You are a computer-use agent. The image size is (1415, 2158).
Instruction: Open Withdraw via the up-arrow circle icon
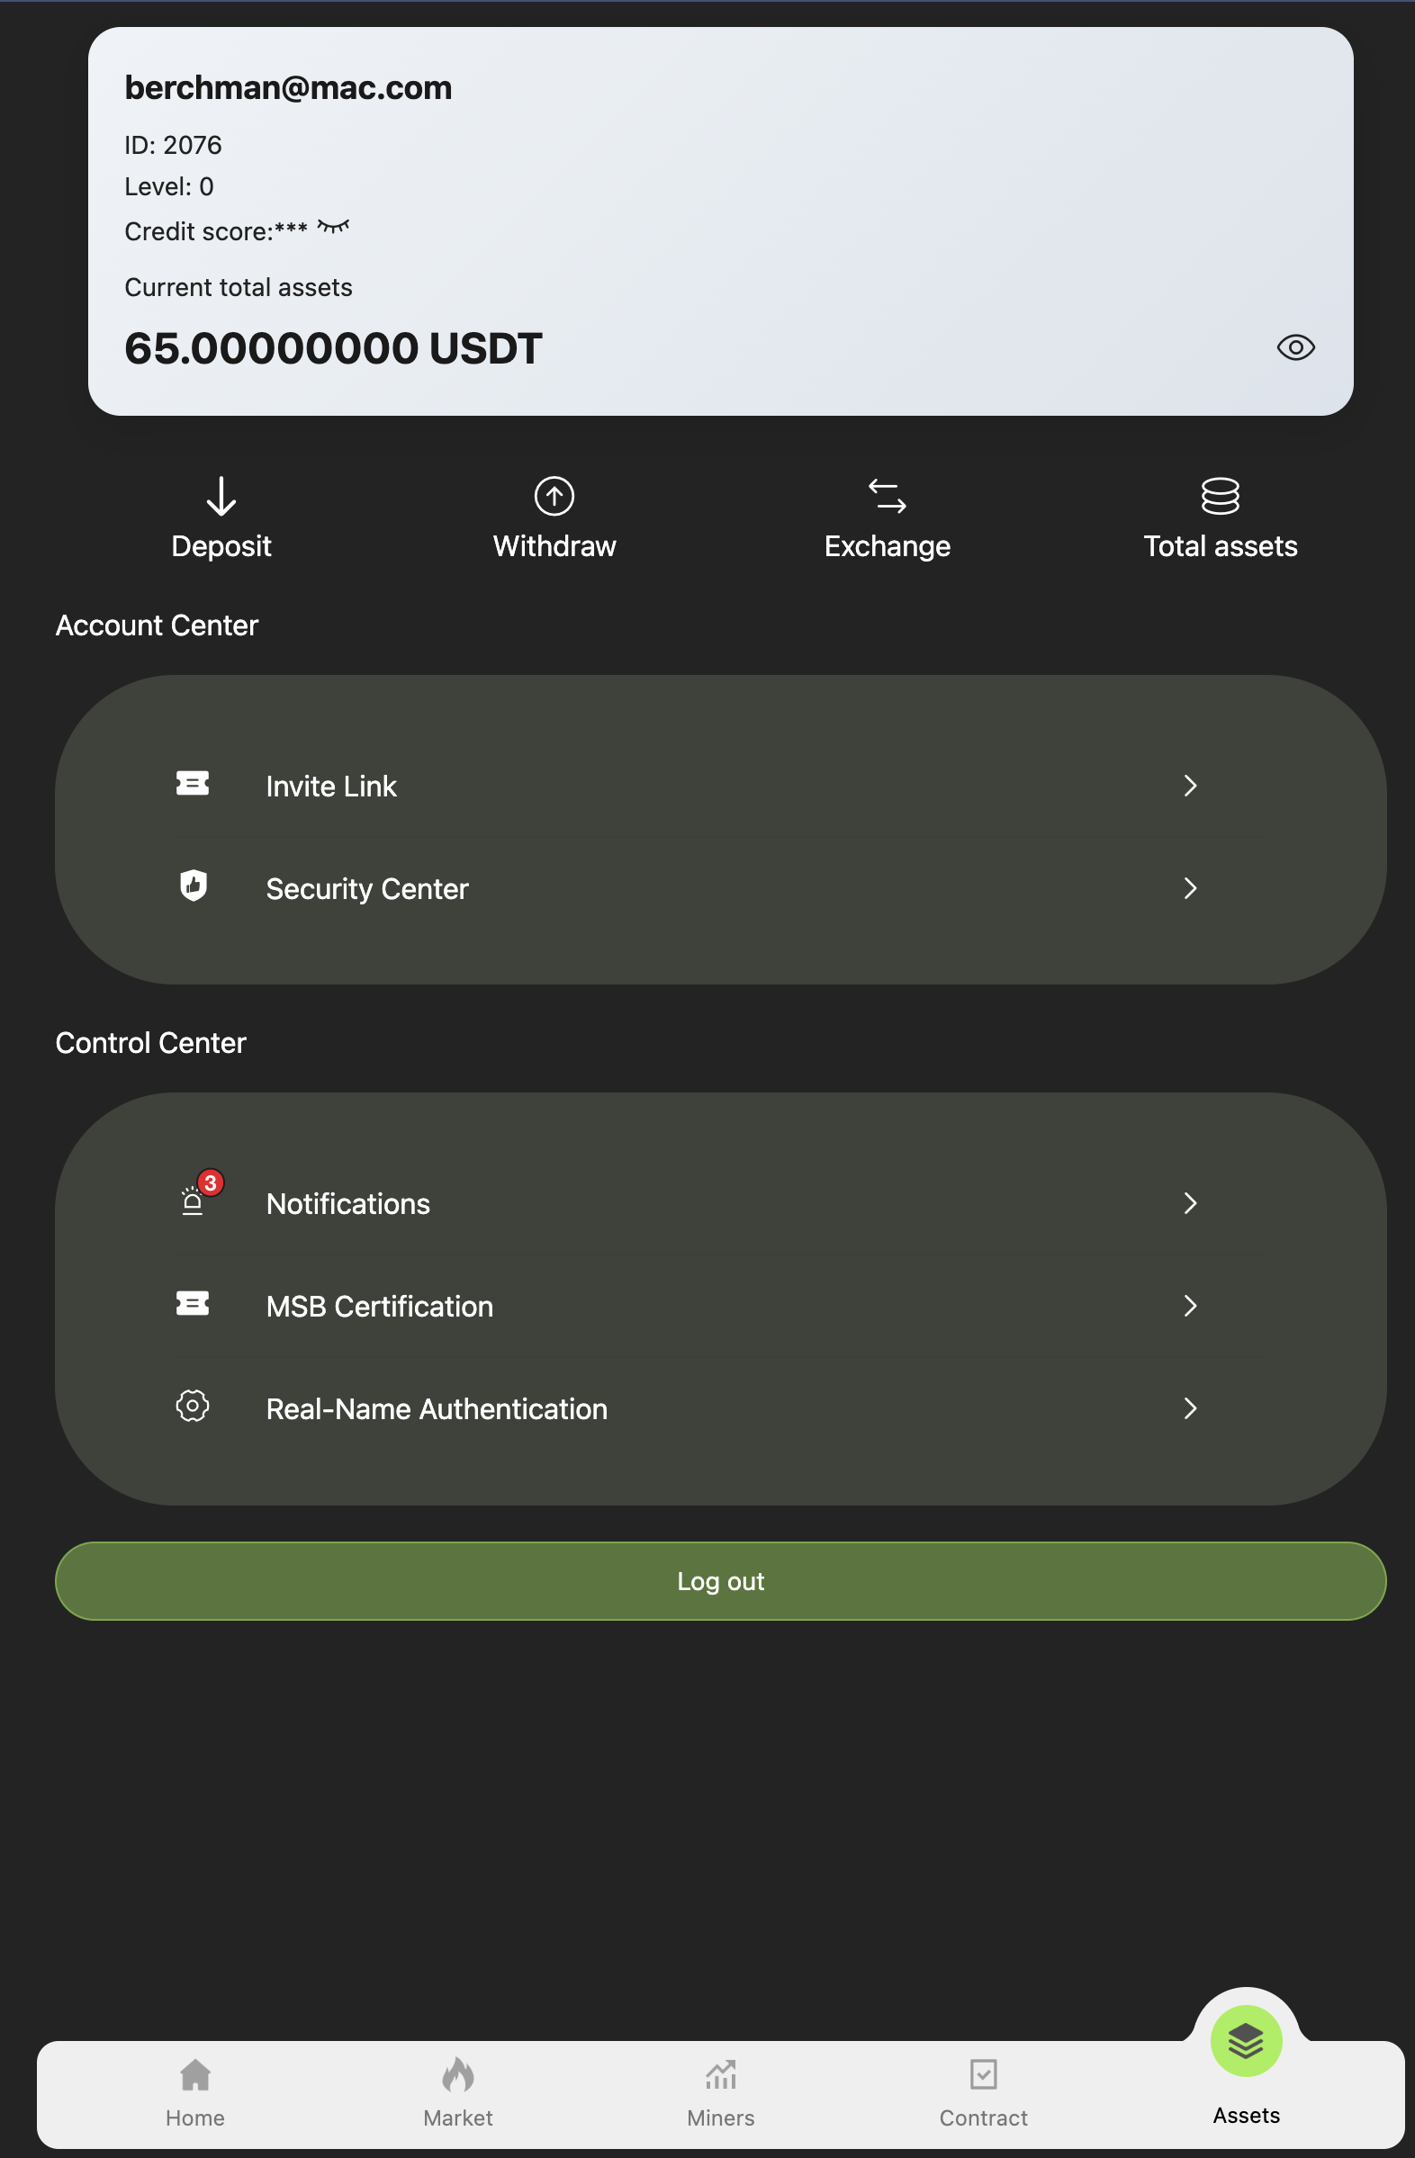coord(554,496)
